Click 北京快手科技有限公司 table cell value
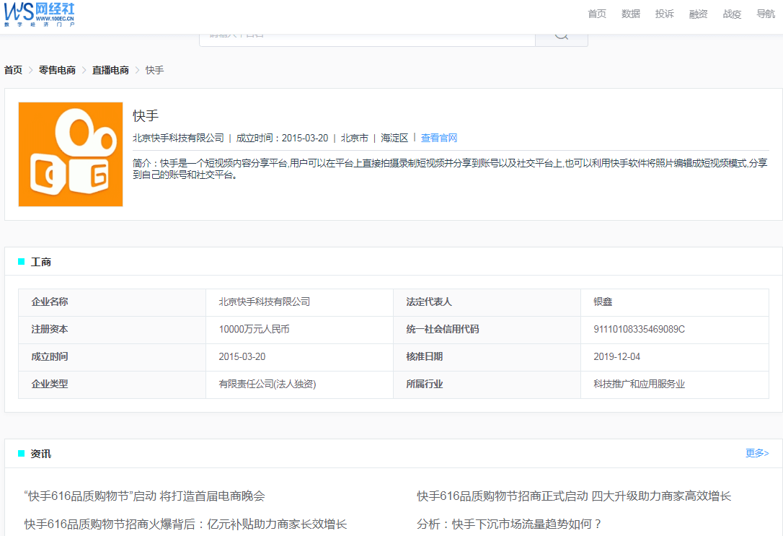 (x=300, y=302)
